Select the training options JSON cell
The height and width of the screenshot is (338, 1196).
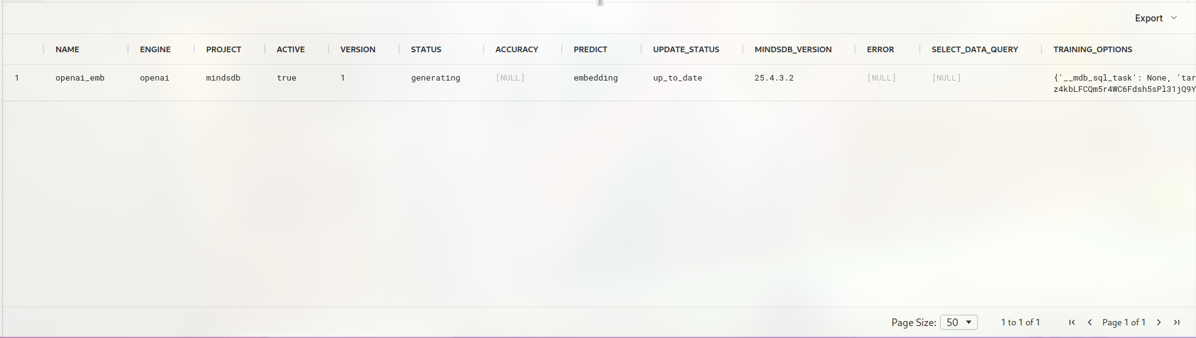click(1124, 83)
